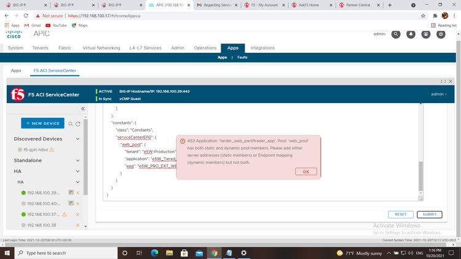Open the Integrations menu
This screenshot has width=461, height=259.
point(262,48)
